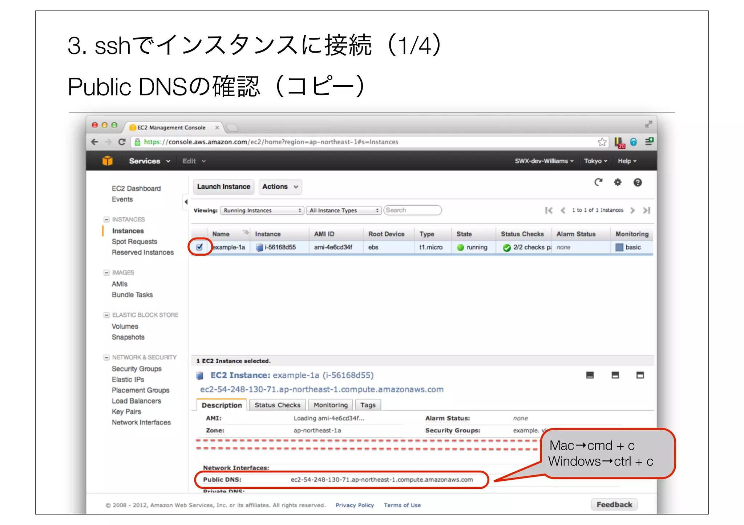
Task: Open Reserved Instances in the sidebar
Action: coord(143,252)
